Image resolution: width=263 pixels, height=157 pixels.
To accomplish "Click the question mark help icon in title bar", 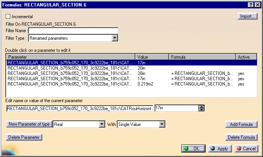I will [251, 4].
